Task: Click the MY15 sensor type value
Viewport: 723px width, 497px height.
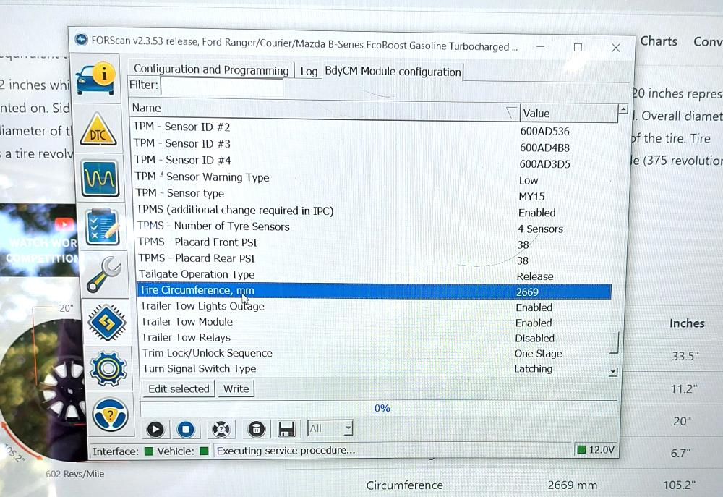Action: tap(531, 197)
